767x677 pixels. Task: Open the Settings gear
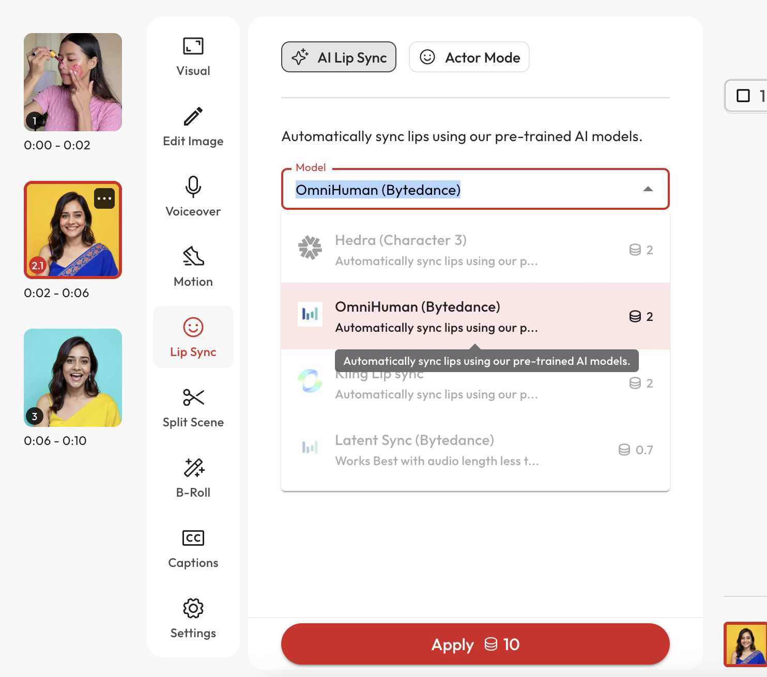tap(193, 608)
